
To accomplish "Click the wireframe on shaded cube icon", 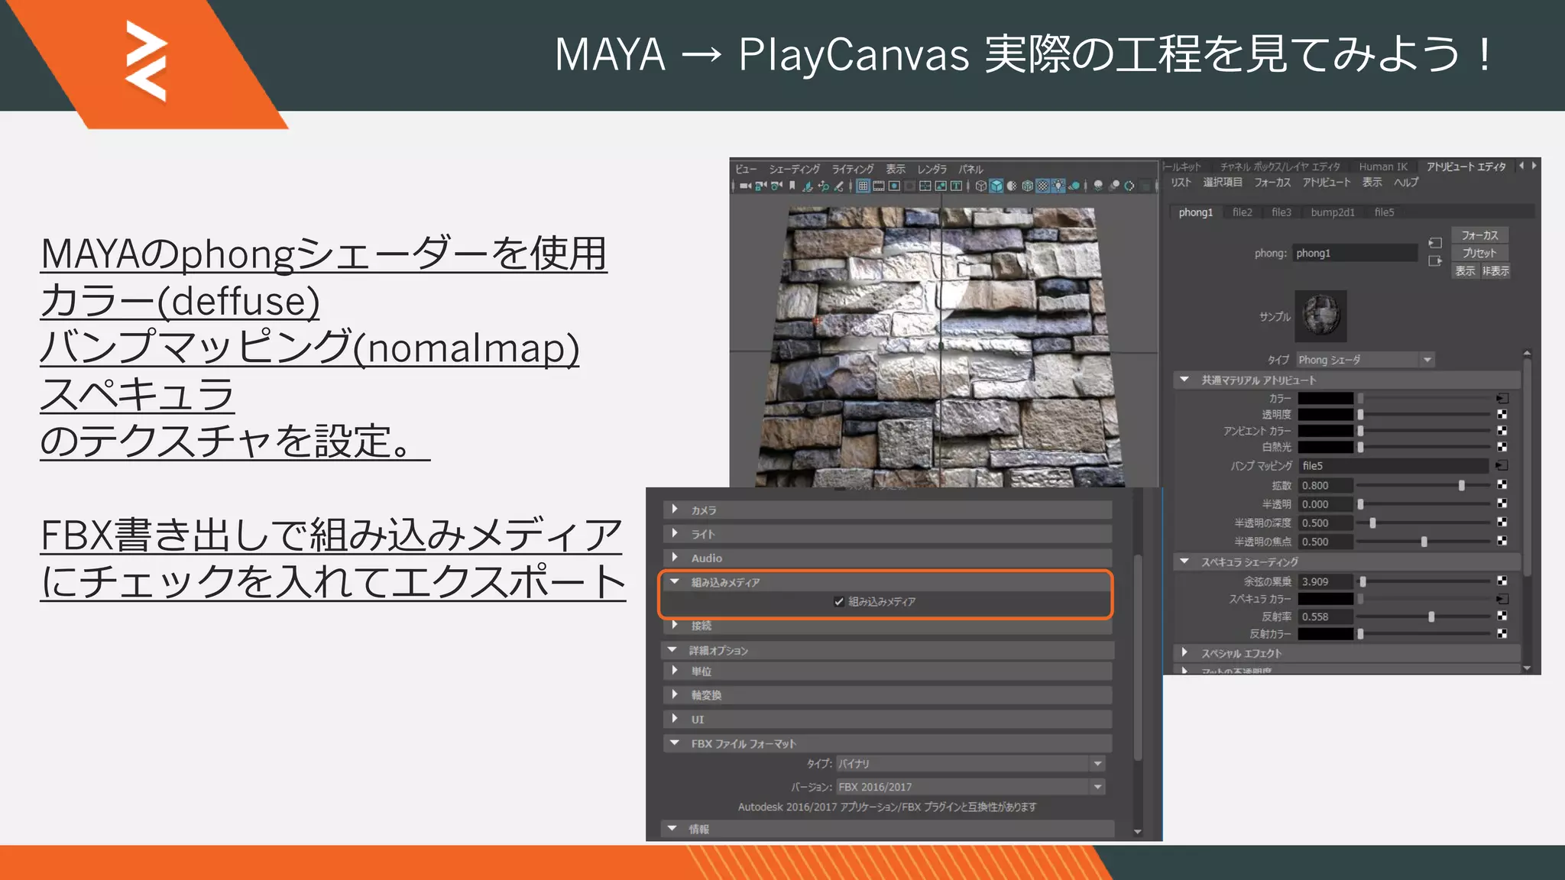I will tap(1027, 186).
